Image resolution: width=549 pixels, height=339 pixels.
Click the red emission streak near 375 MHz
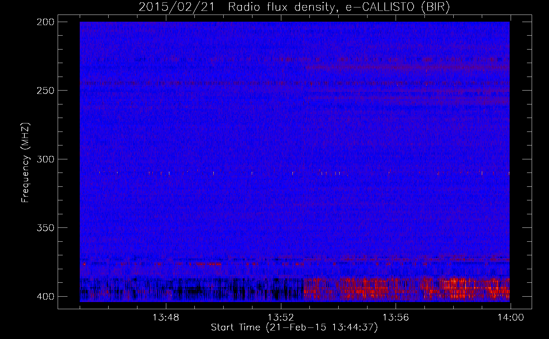coord(205,264)
